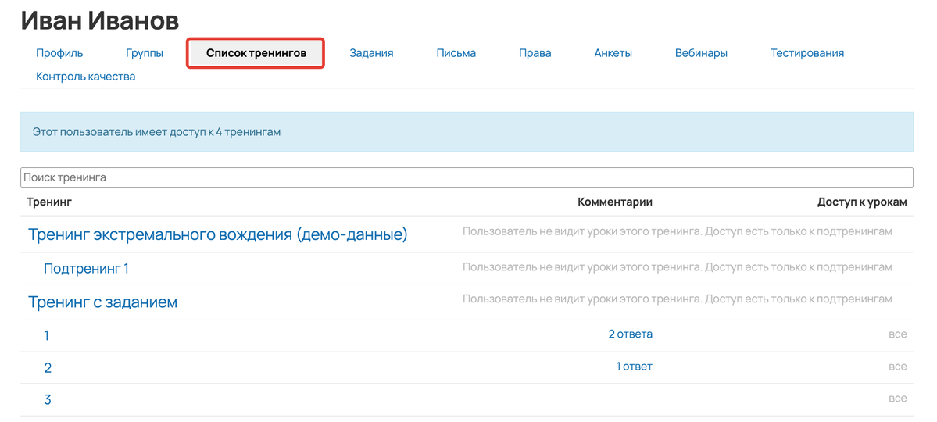Click the Иван Иванов page heading

click(x=100, y=22)
